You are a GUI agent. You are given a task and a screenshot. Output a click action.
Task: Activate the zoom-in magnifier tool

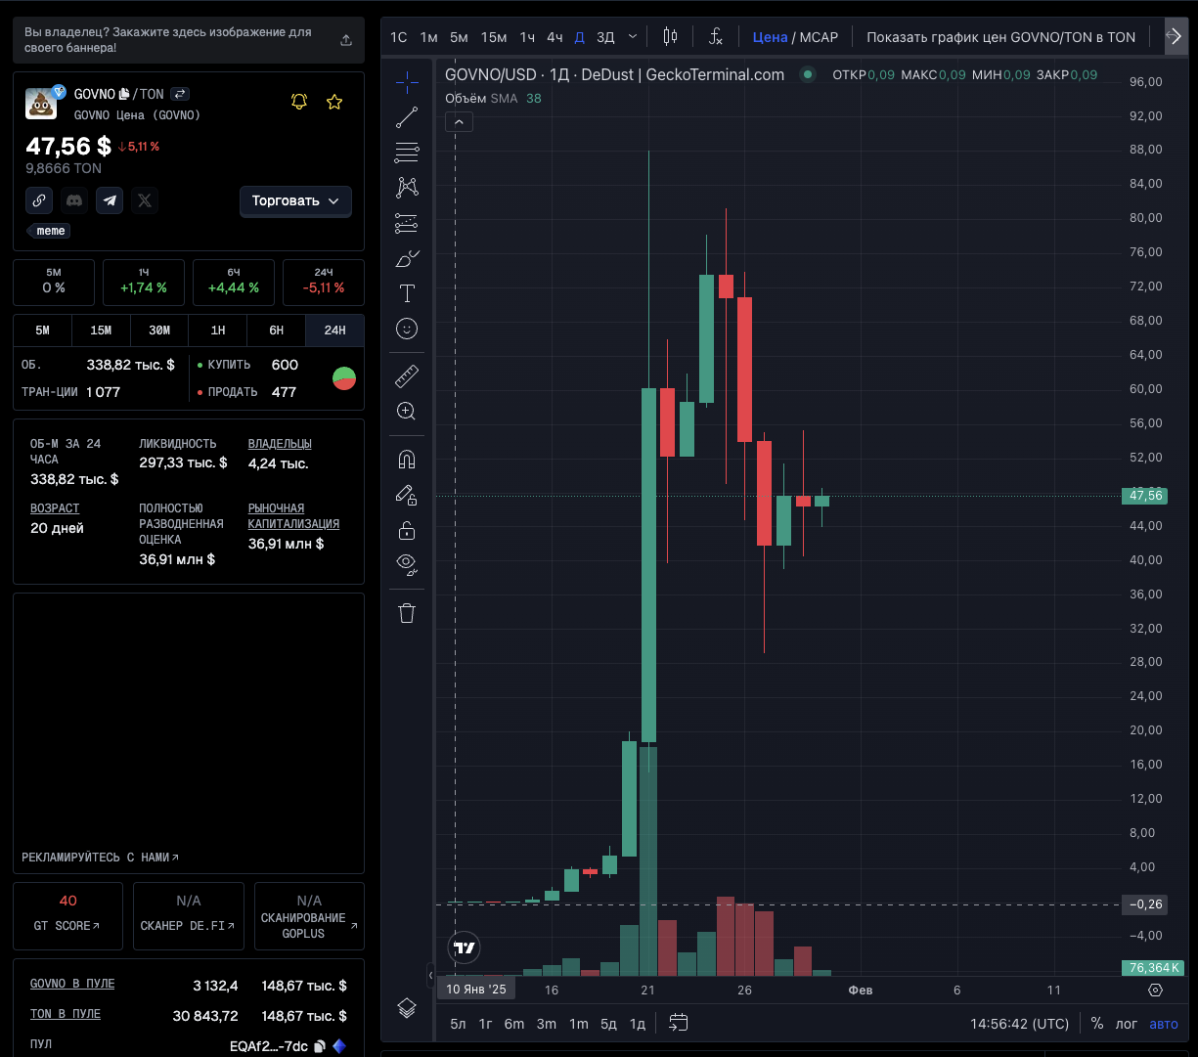[407, 411]
